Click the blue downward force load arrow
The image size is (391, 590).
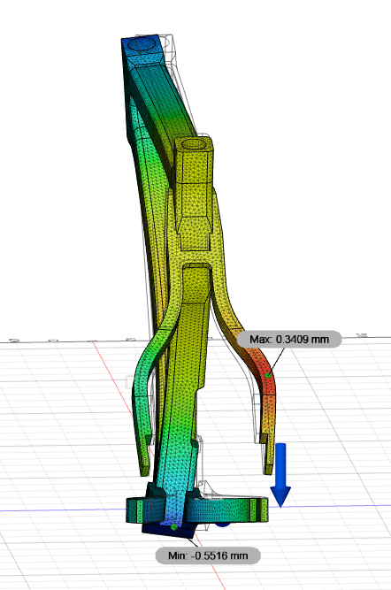point(280,474)
